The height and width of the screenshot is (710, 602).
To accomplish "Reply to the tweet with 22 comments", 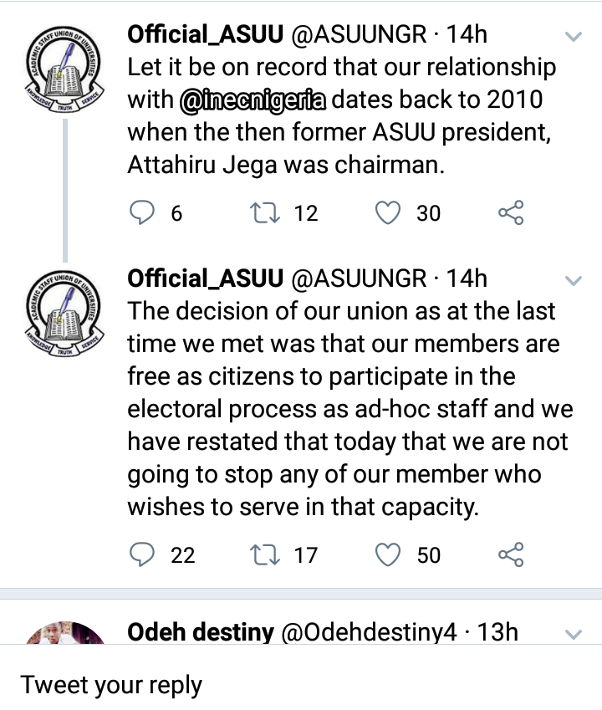I will [x=144, y=554].
